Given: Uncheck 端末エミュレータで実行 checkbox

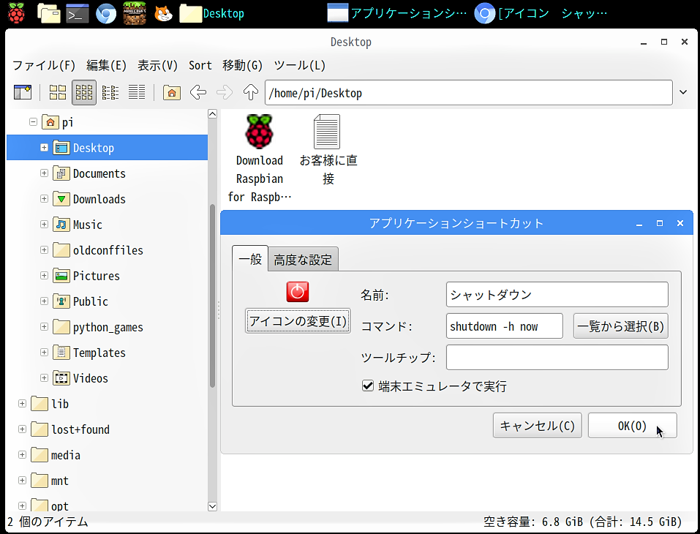Looking at the screenshot, I should (x=368, y=386).
